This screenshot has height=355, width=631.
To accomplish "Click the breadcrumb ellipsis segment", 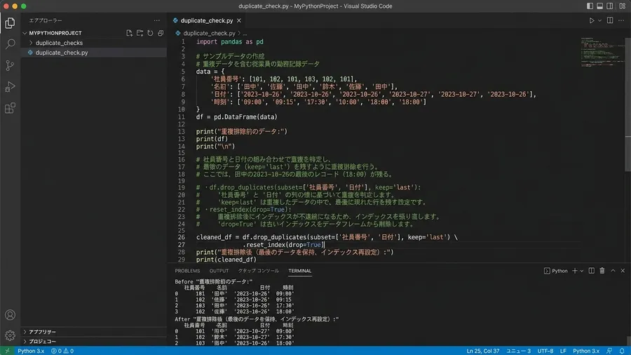I will 245,33.
